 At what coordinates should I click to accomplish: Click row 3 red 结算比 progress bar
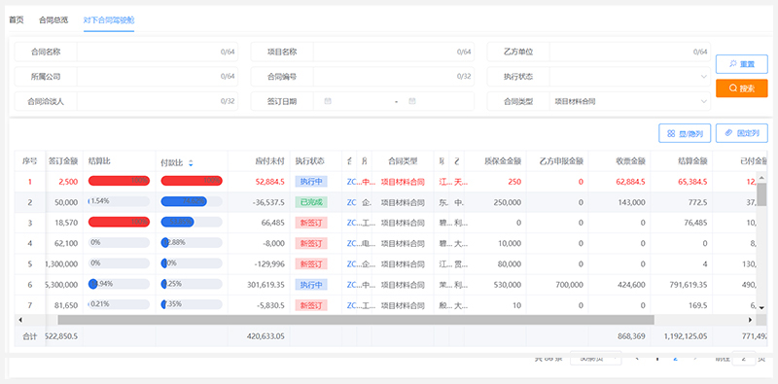[119, 223]
